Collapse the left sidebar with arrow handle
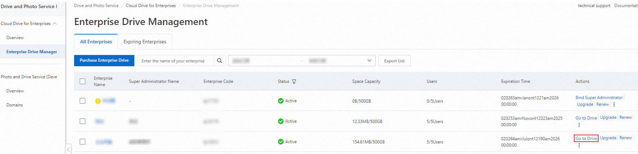638x154 pixels. (68, 149)
